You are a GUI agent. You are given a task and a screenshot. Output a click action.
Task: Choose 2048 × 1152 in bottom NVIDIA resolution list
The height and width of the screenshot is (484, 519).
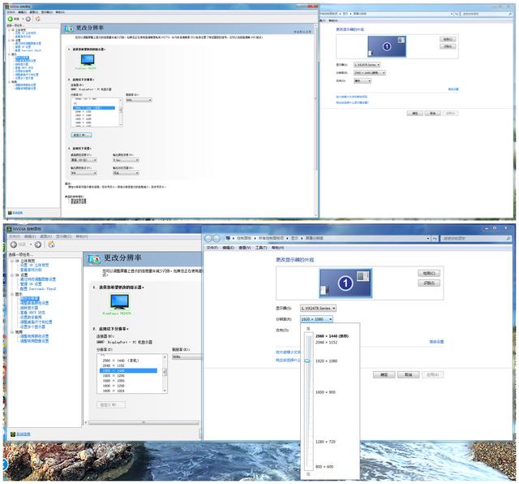(x=128, y=365)
